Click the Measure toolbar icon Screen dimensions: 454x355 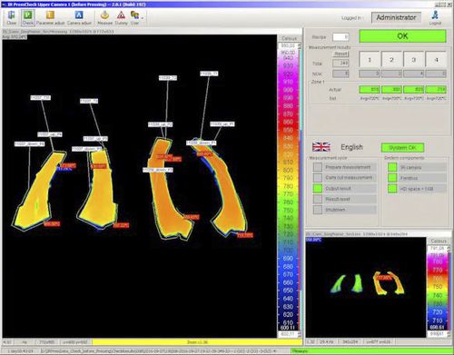tap(104, 17)
